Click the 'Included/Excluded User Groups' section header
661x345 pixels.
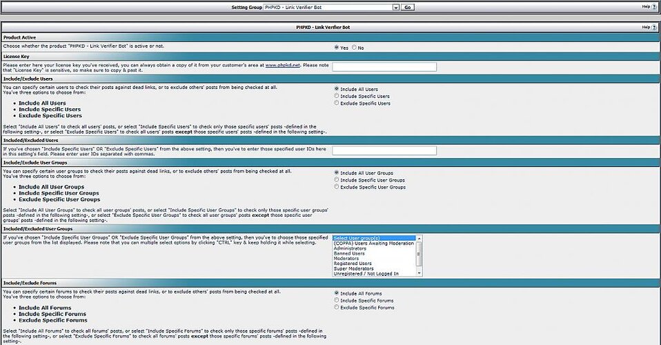pyautogui.click(x=330, y=228)
